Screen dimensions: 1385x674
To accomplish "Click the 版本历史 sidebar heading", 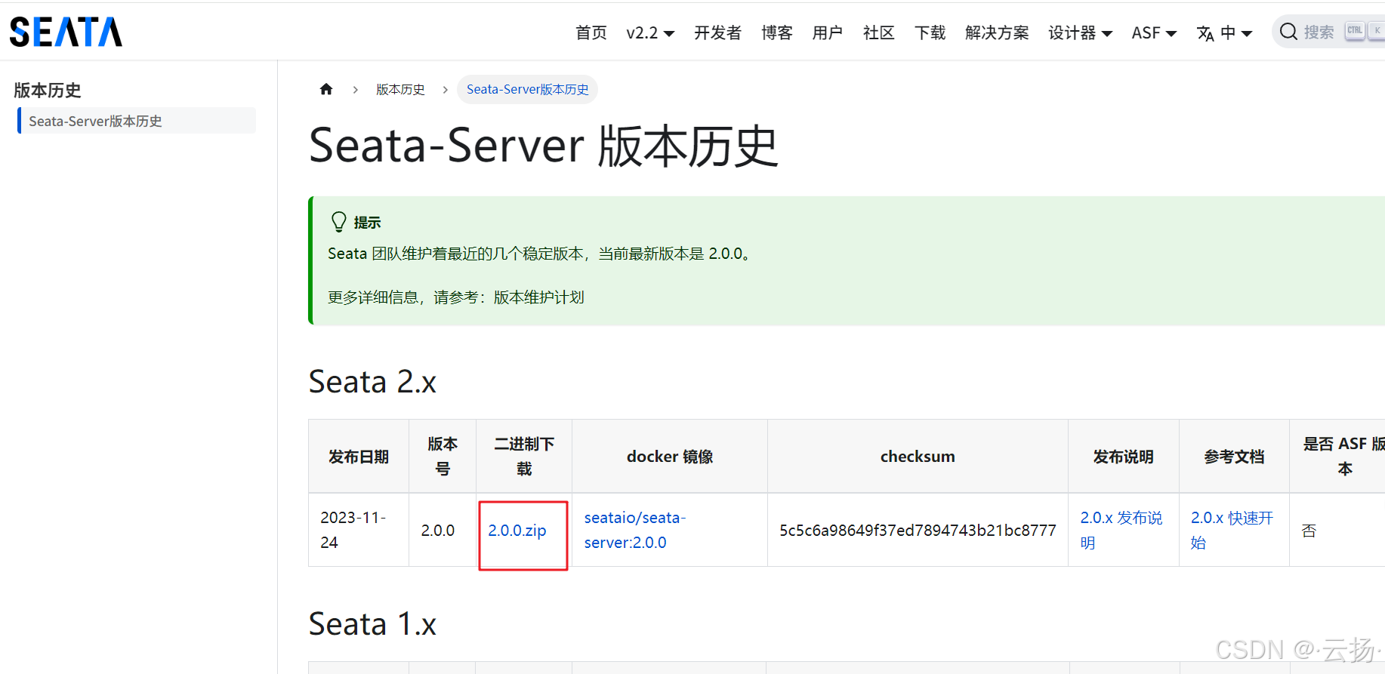I will [x=47, y=91].
